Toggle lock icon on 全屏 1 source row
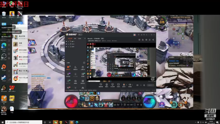Screen dimensions: 220x124 68,47
